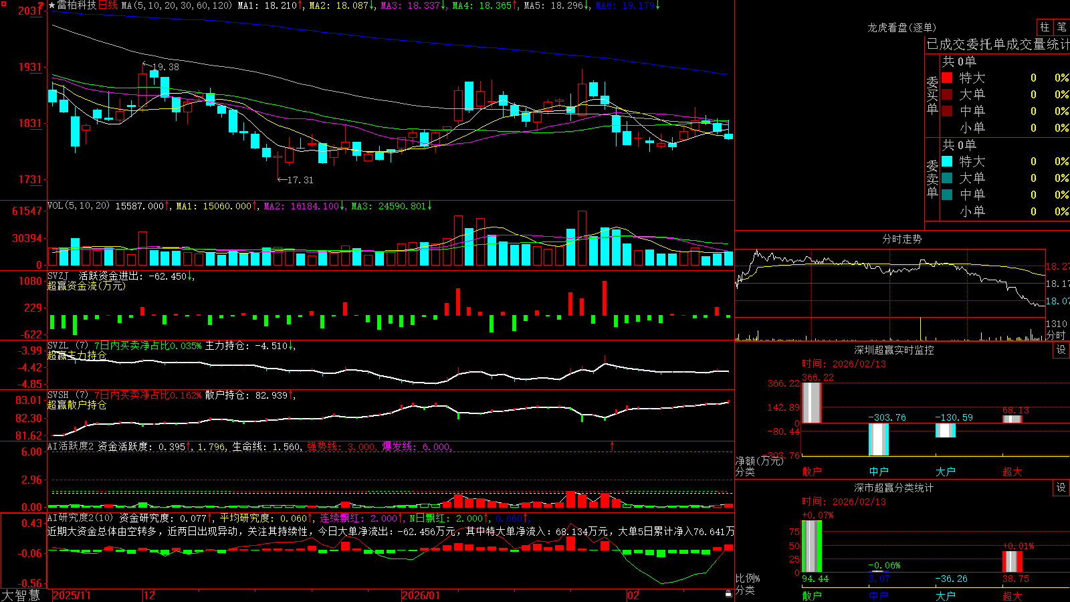Select the 散户 category in realtime monitor
This screenshot has width=1070, height=602.
click(812, 472)
